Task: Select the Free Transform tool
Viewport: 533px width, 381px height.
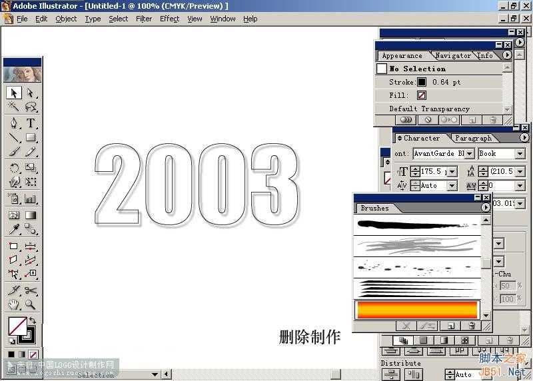Action: click(x=31, y=182)
